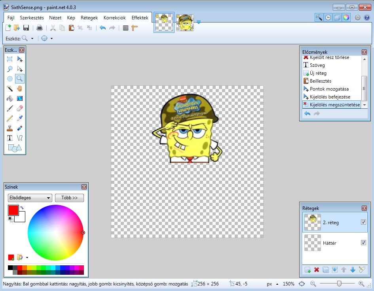Select the primary red color swatch
Image resolution: width=374 pixels, height=291 pixels.
(13, 210)
